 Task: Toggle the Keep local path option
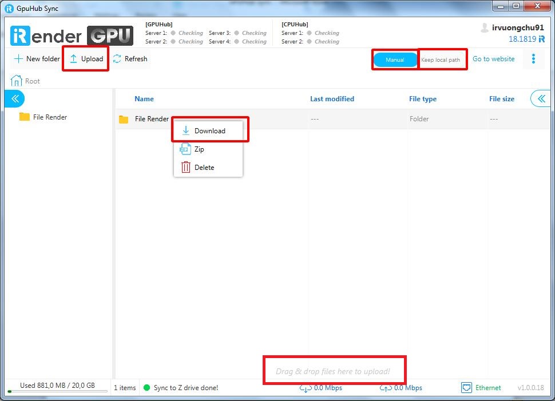441,59
